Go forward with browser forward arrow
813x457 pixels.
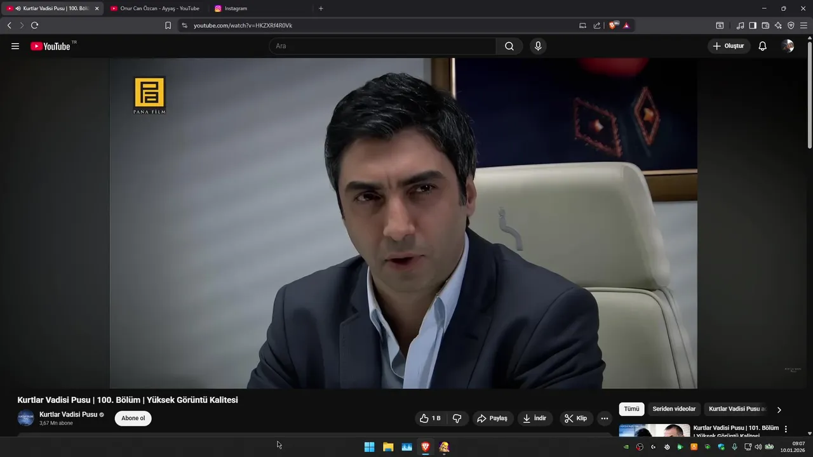click(22, 25)
